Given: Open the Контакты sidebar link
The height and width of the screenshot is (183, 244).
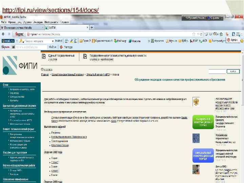Looking at the screenshot, I should 14,101.
